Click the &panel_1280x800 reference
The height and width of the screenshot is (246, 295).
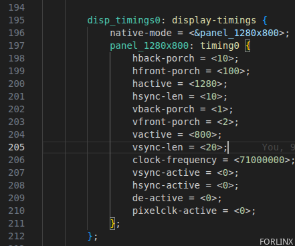tap(236, 33)
